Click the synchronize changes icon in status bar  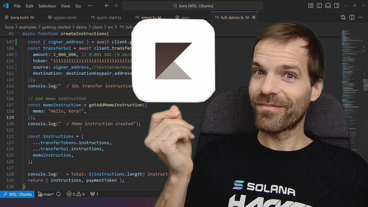pyautogui.click(x=59, y=194)
